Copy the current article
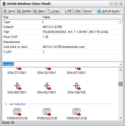This screenshot has height=126, width=125. coord(53,11)
